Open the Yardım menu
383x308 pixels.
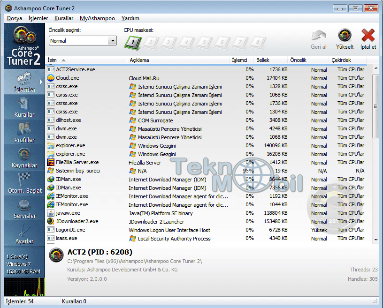130,18
